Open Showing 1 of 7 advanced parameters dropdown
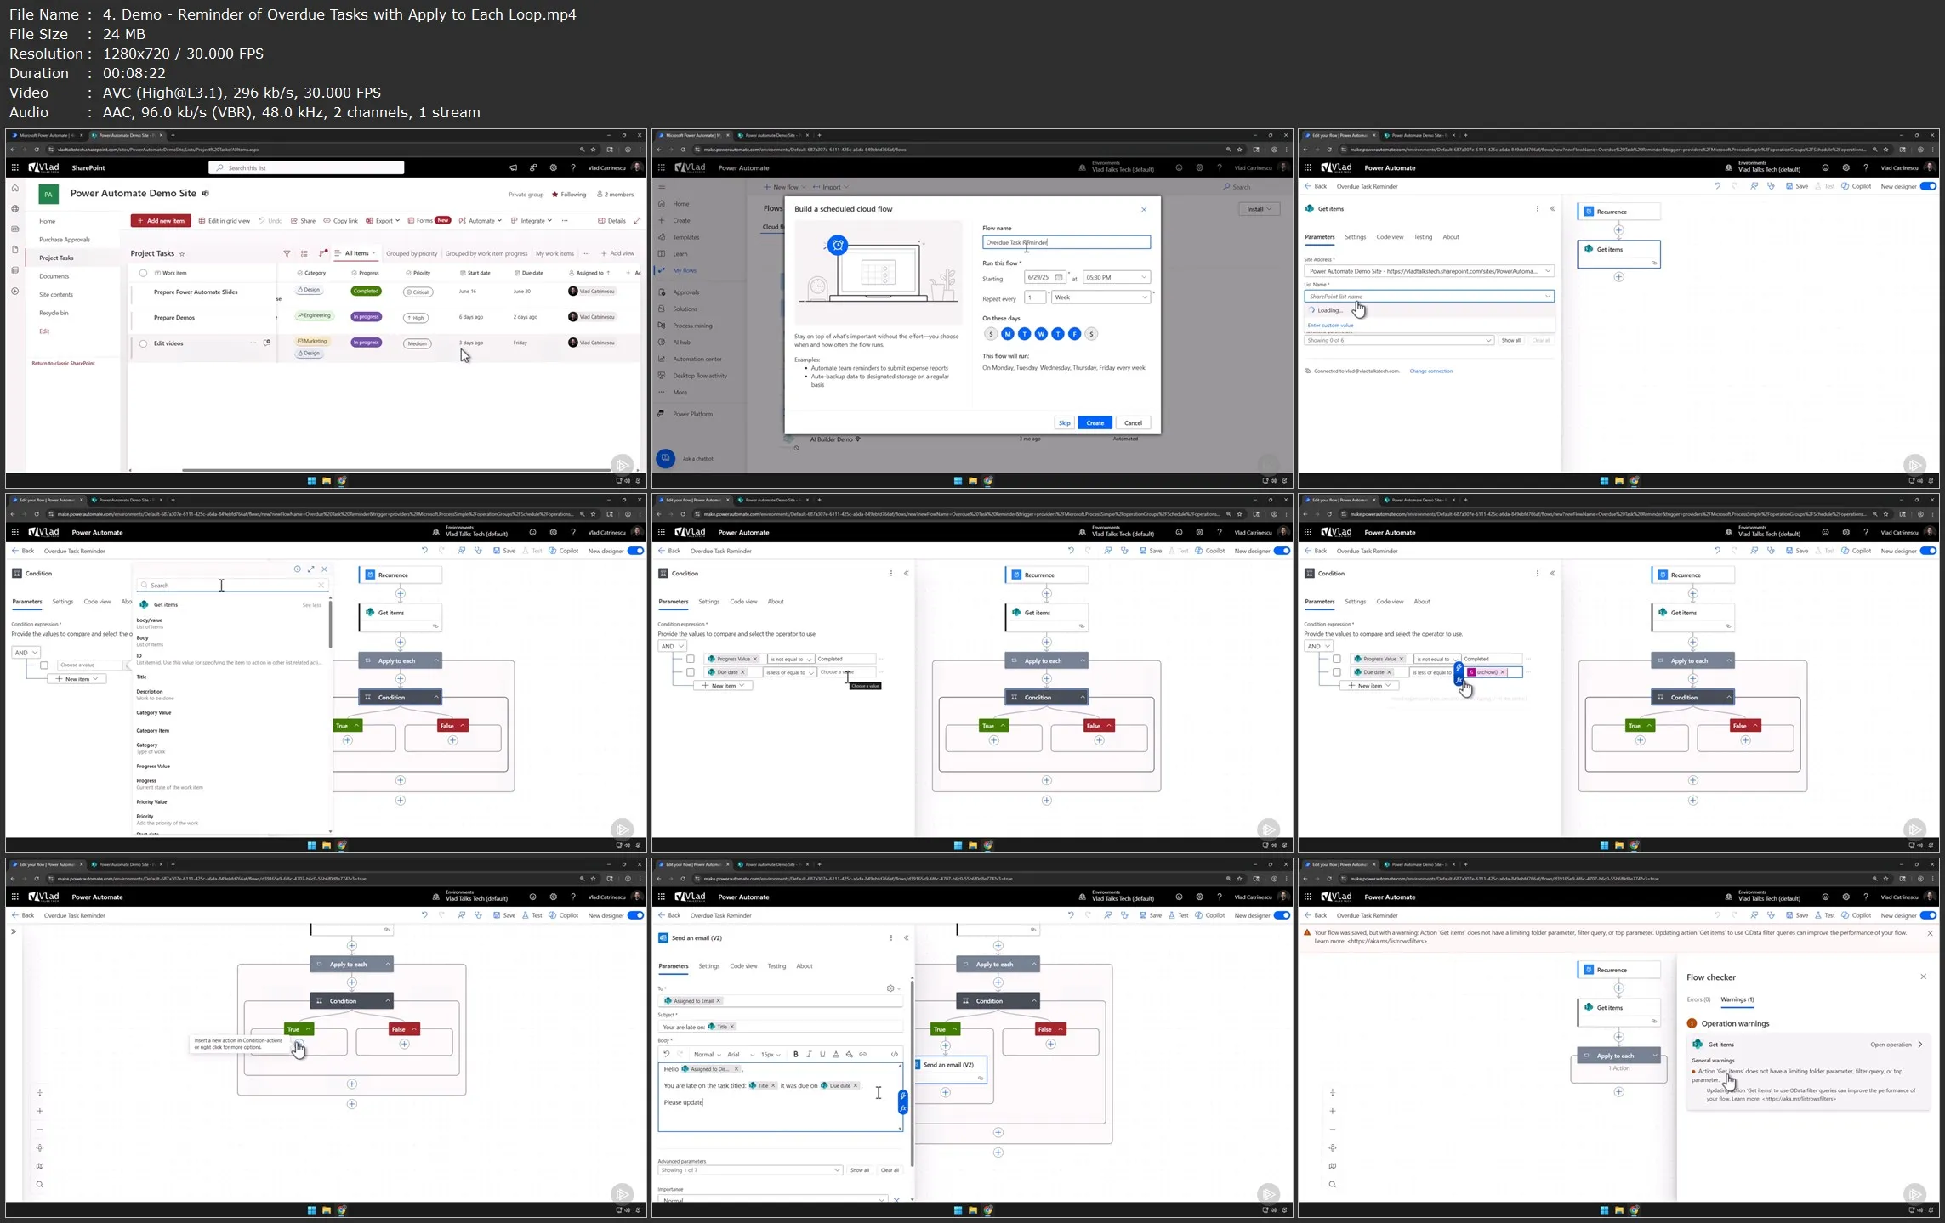Image resolution: width=1945 pixels, height=1223 pixels. point(750,1170)
